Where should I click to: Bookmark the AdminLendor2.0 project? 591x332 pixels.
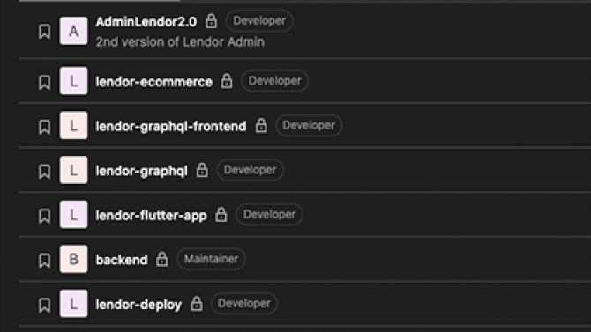coord(44,32)
